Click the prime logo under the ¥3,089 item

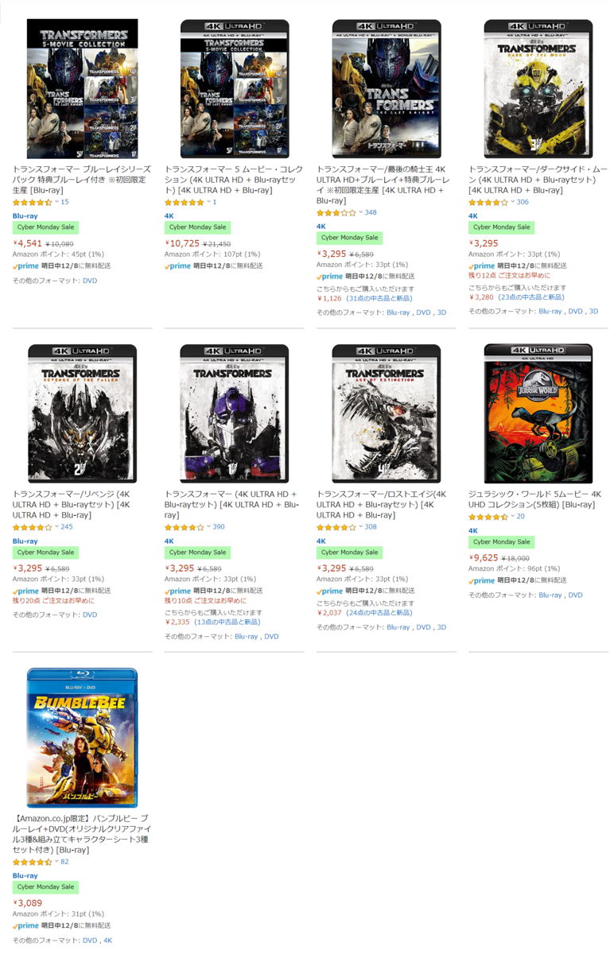[25, 925]
